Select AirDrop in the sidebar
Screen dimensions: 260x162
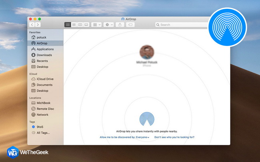click(x=45, y=43)
